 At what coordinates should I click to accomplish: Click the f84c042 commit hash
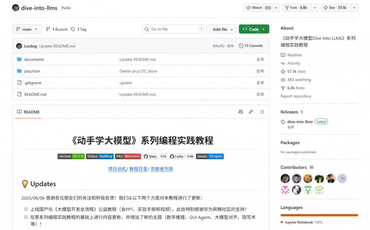click(219, 46)
